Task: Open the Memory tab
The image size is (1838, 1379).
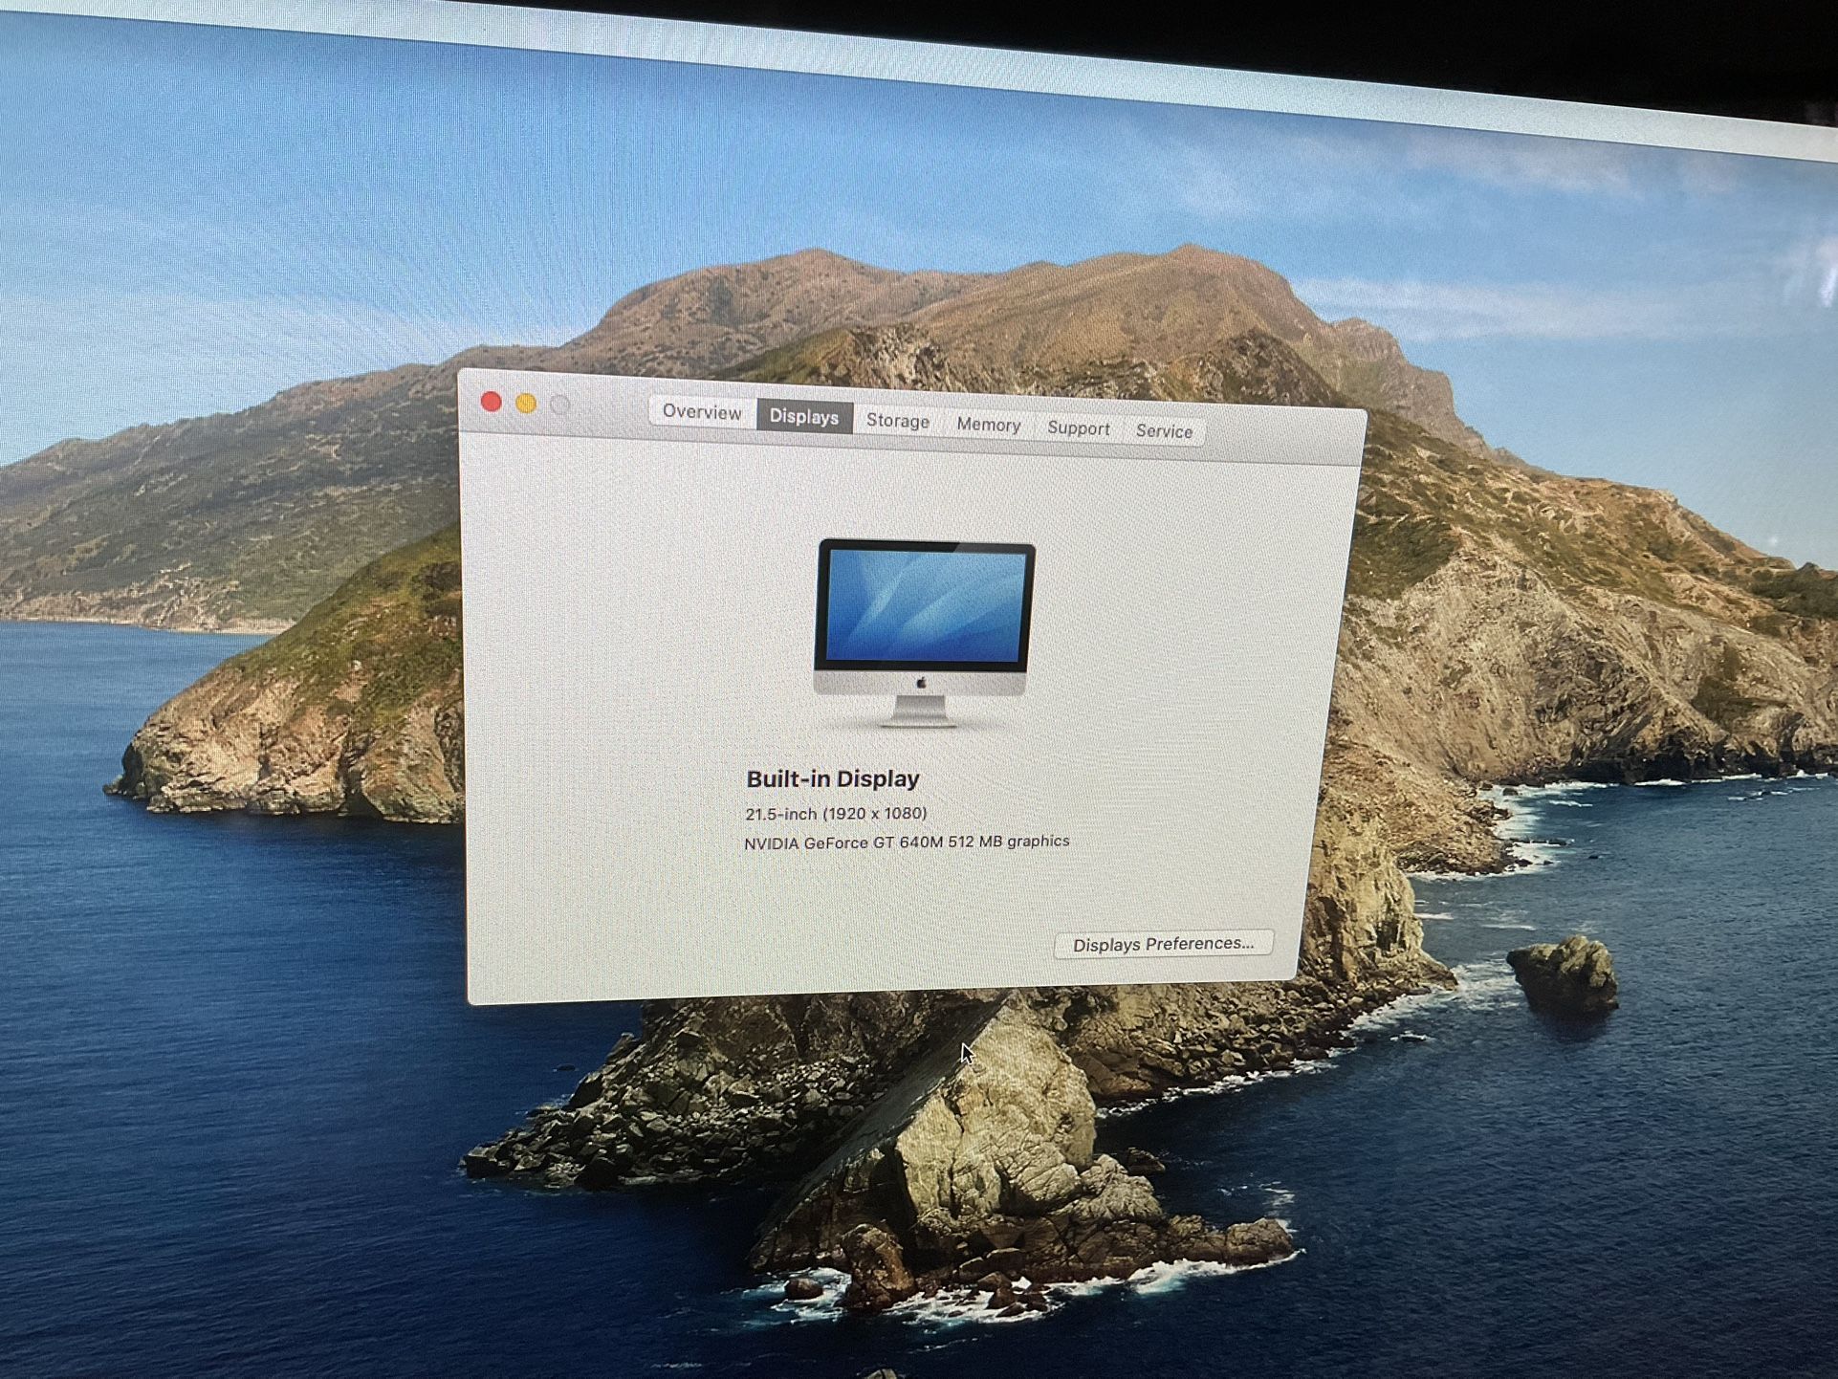Action: pos(988,425)
